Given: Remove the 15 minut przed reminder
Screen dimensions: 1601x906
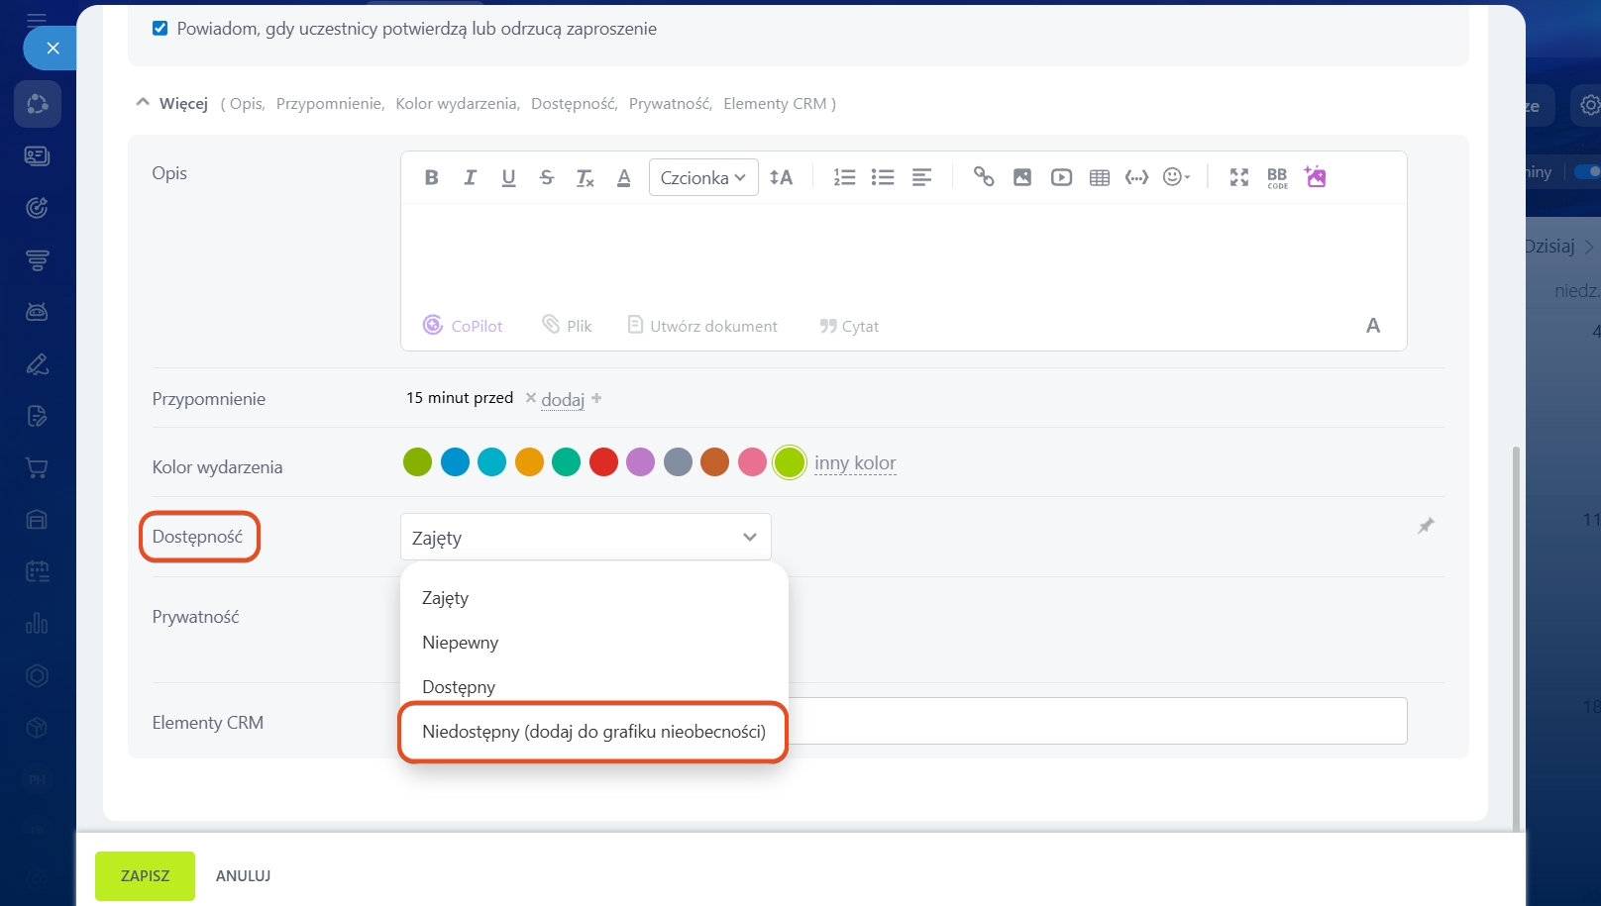Looking at the screenshot, I should (x=531, y=398).
